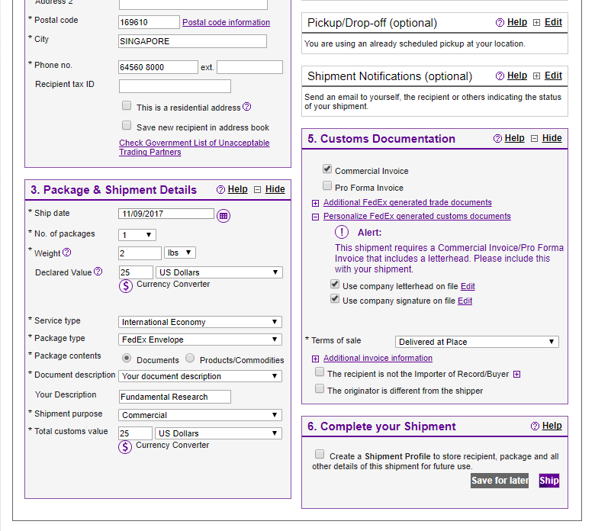Click plus icon beside Edit in Shipment Notifications
Viewport: 595px width, 531px height.
tap(536, 76)
